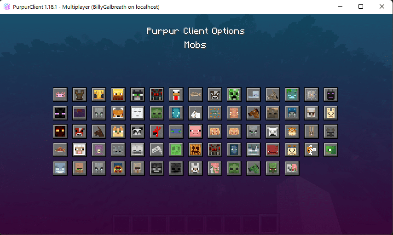Click the yellow bee mob icon

pos(99,94)
